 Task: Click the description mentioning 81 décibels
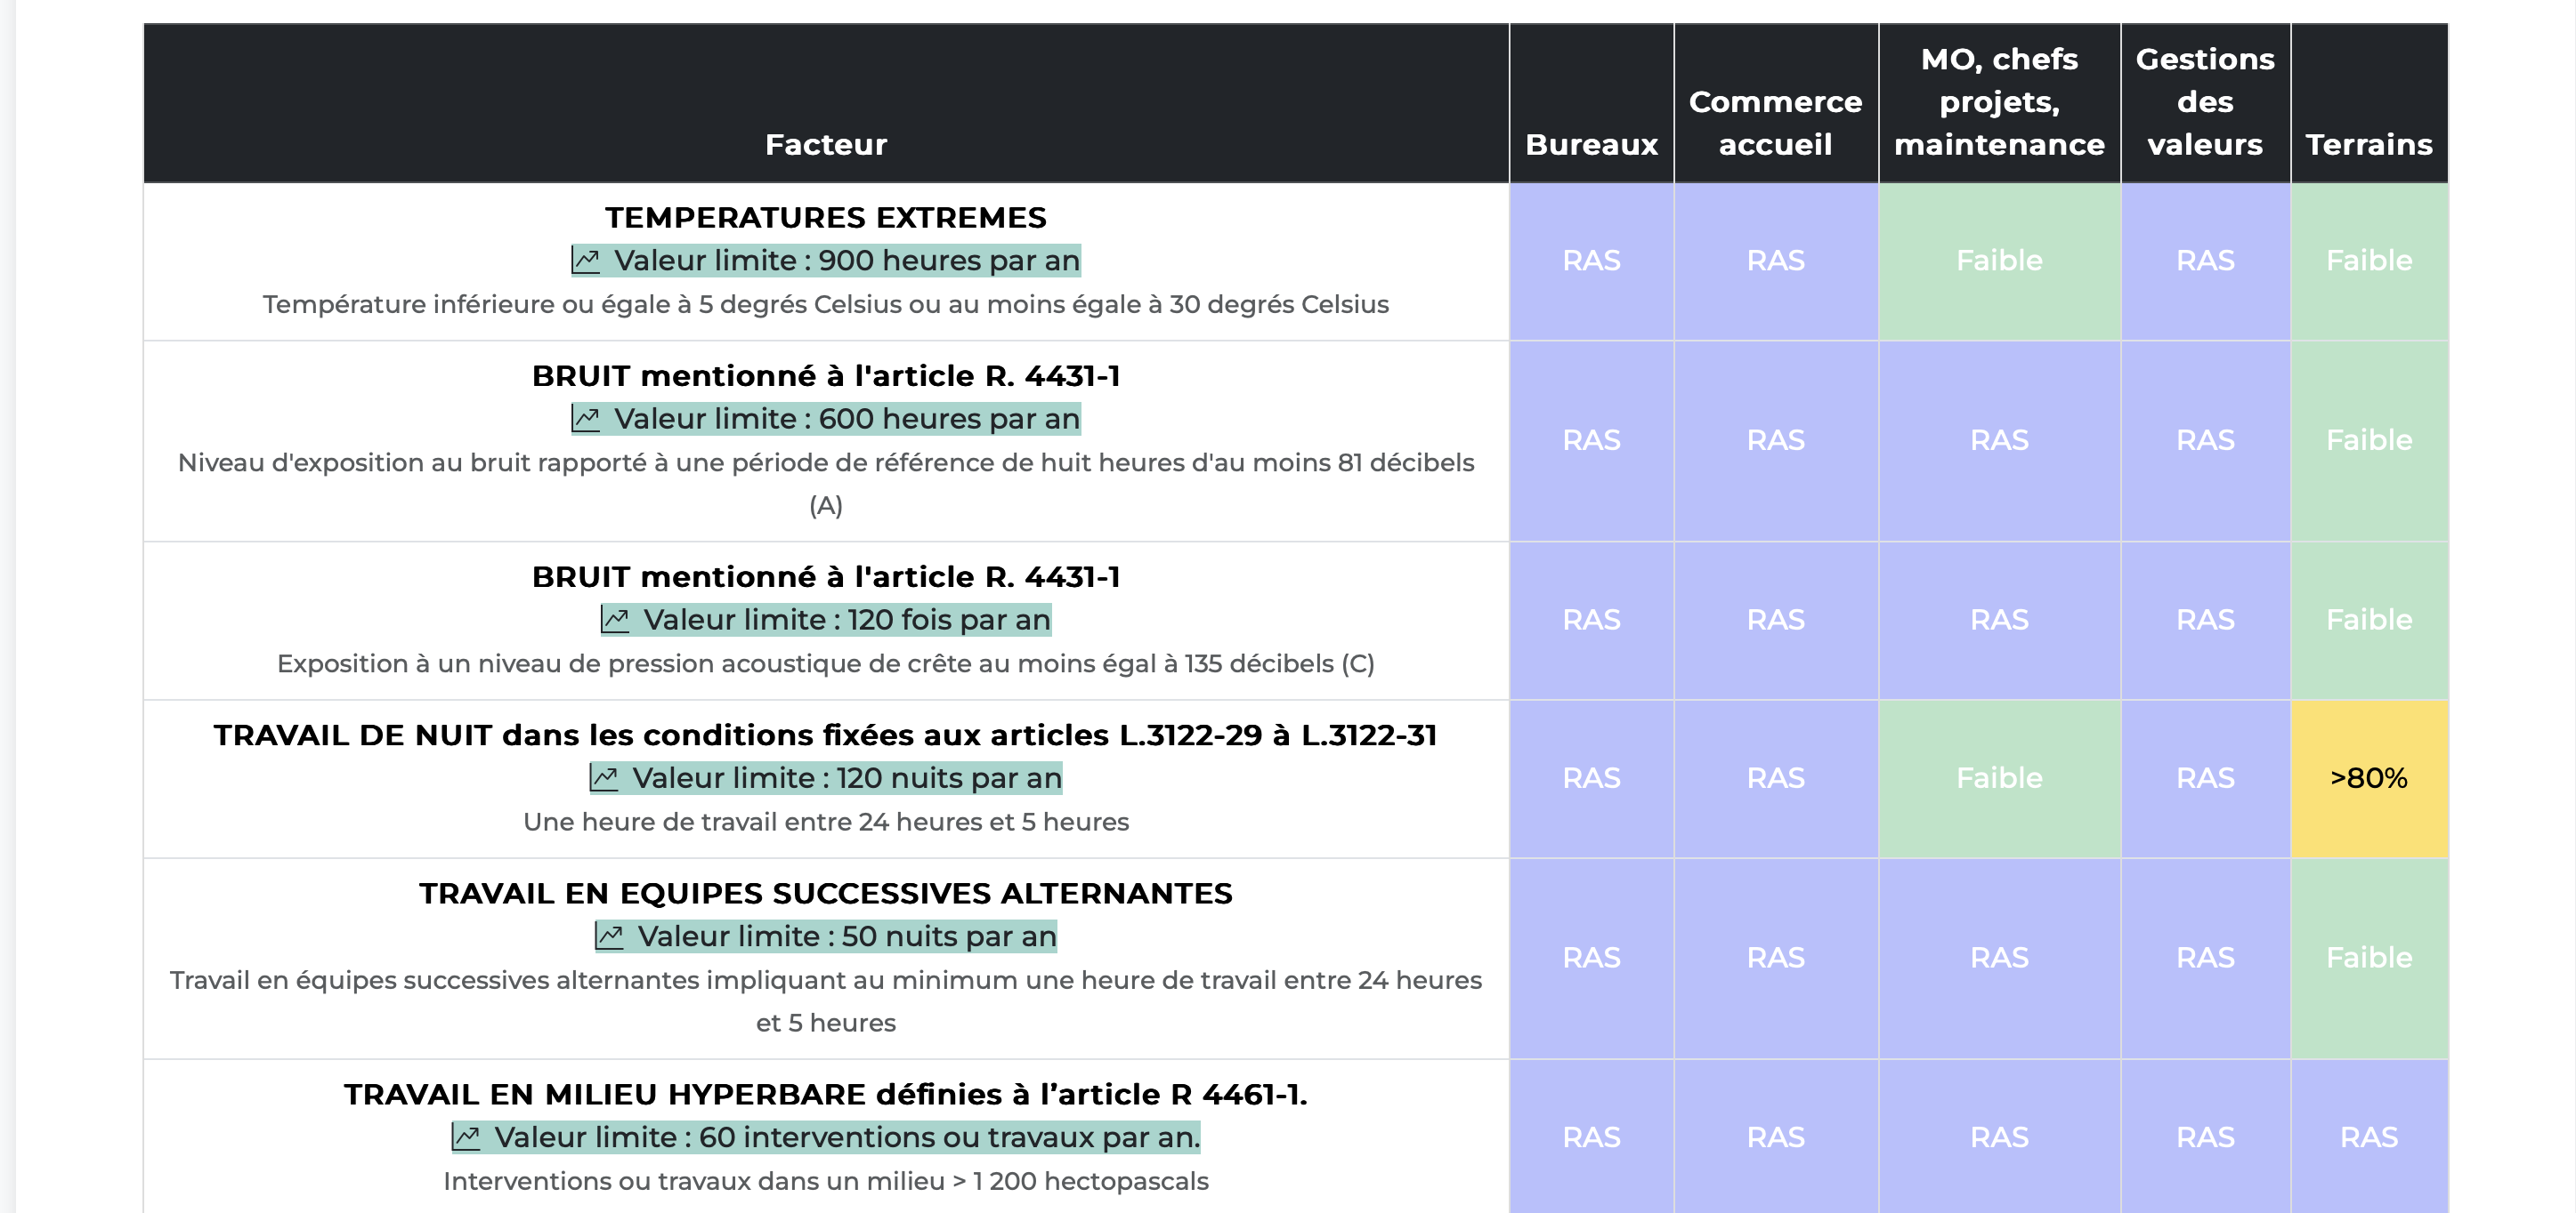[826, 484]
